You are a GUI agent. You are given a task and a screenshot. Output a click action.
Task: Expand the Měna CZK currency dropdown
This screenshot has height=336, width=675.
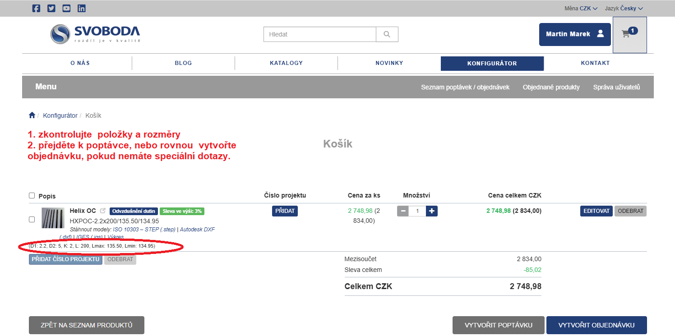pos(581,8)
